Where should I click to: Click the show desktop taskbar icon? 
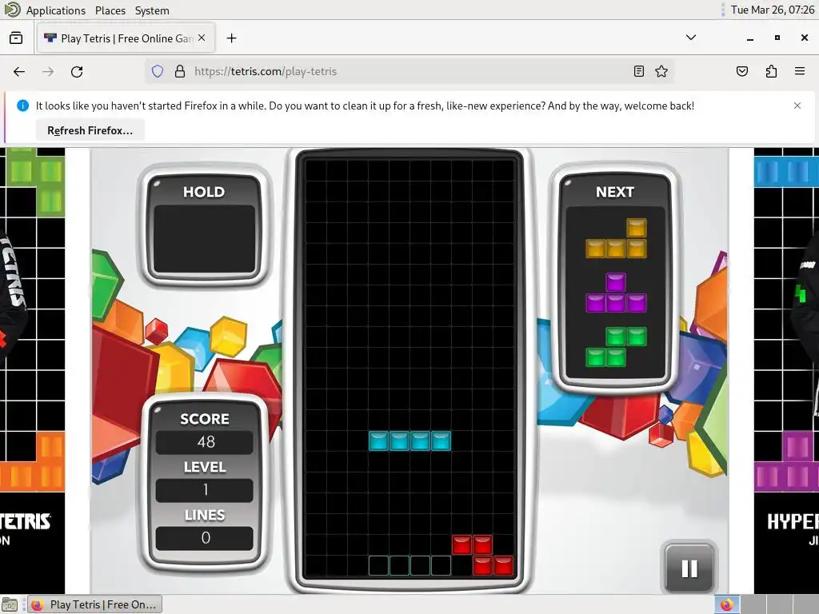(10, 604)
